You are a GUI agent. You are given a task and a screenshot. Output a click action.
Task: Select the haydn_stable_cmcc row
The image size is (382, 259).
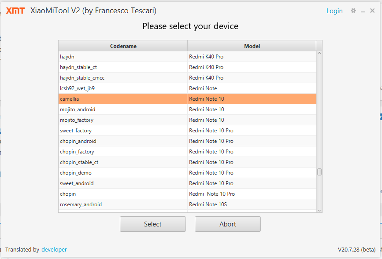tap(187, 78)
